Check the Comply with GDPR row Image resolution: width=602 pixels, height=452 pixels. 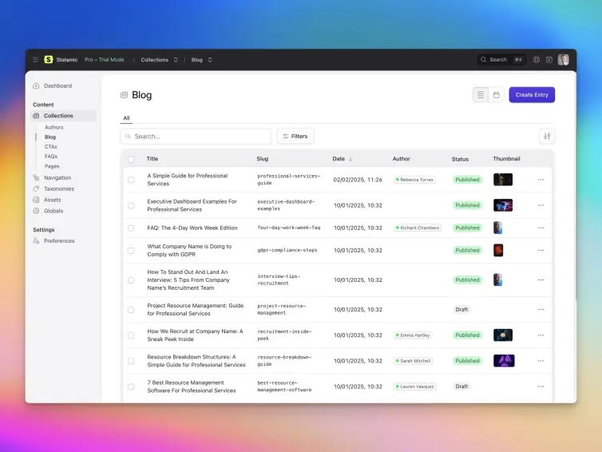click(x=131, y=251)
